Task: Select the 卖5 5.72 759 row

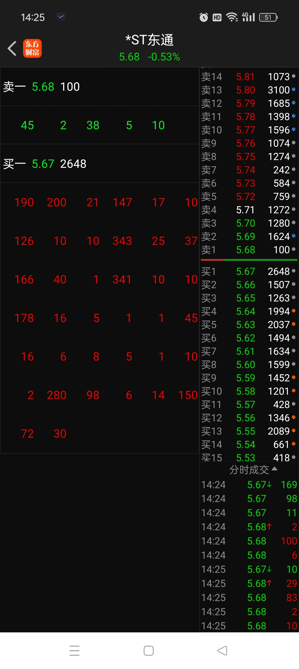Action: (x=249, y=196)
